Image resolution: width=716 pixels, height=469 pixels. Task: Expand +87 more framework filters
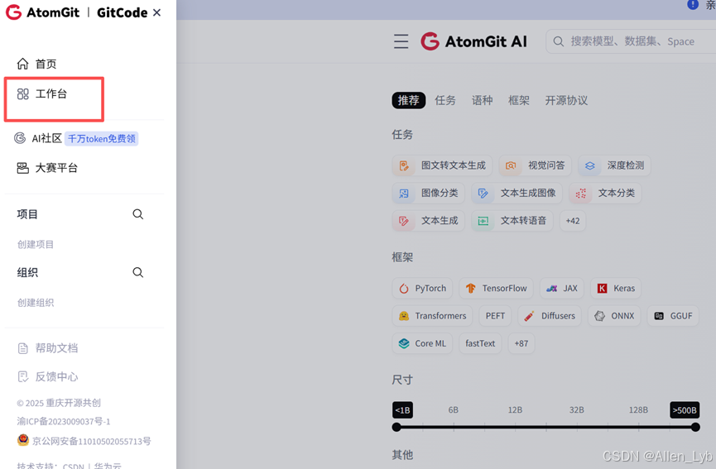521,343
